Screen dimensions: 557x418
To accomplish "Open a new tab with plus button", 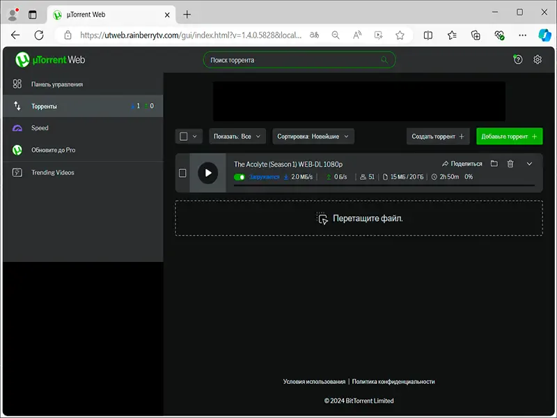I will (x=187, y=15).
